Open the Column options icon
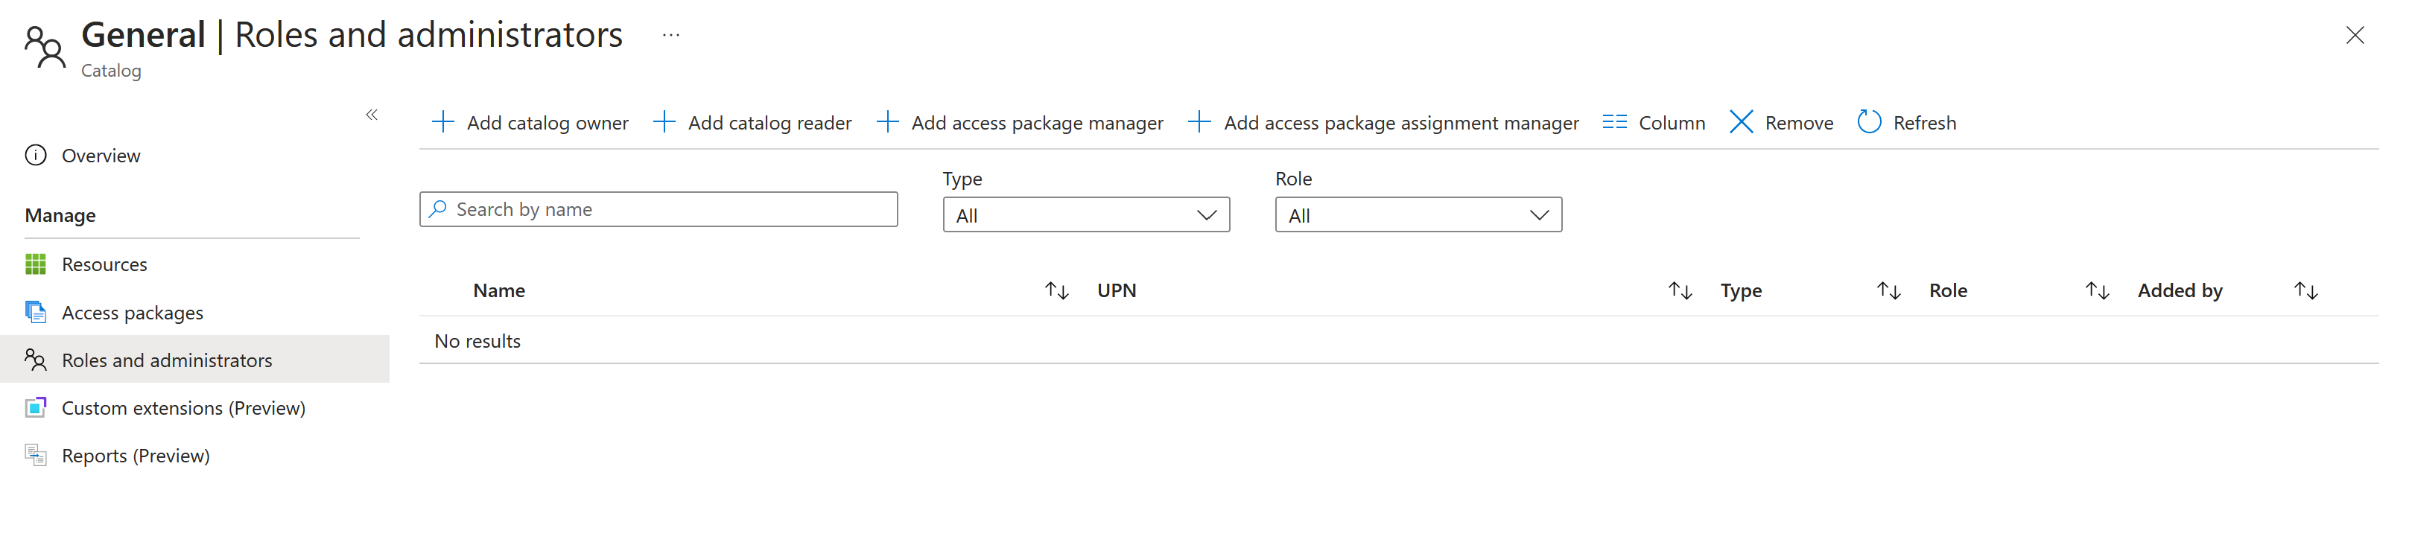 click(x=1614, y=122)
